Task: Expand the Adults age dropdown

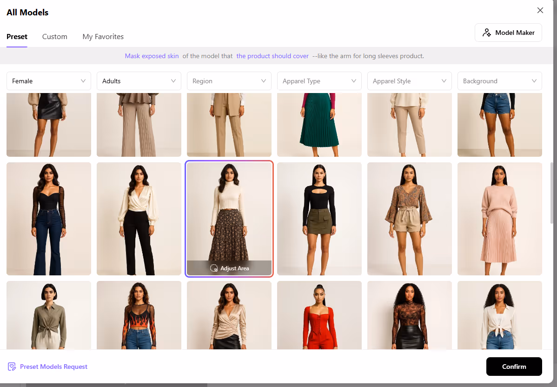Action: pyautogui.click(x=139, y=81)
